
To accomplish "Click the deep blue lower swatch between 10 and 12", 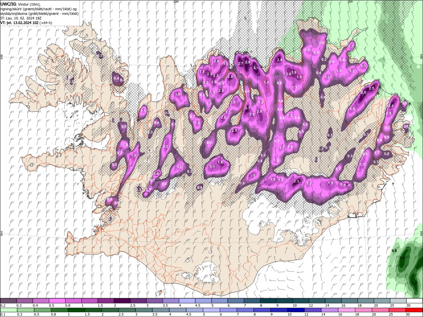I will 295,310.
